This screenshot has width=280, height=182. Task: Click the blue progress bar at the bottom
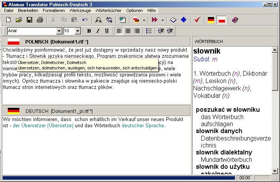(119, 178)
